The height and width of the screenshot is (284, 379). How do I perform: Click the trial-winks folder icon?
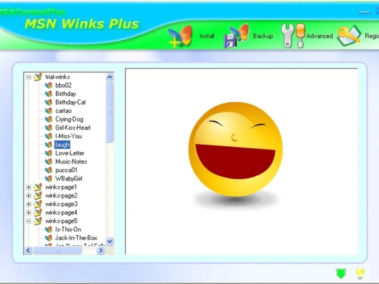pyautogui.click(x=38, y=77)
